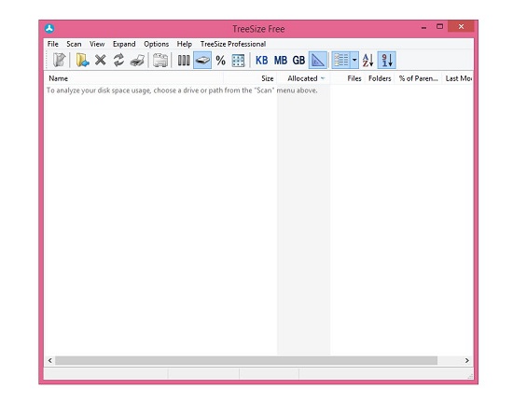
Task: Click the select directory for scanning folder icon
Action: [x=82, y=61]
